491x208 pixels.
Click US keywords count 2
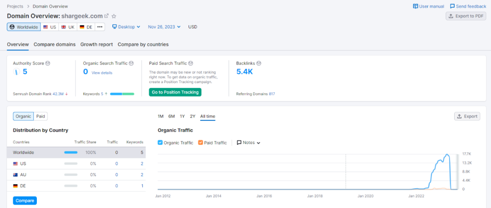point(142,163)
